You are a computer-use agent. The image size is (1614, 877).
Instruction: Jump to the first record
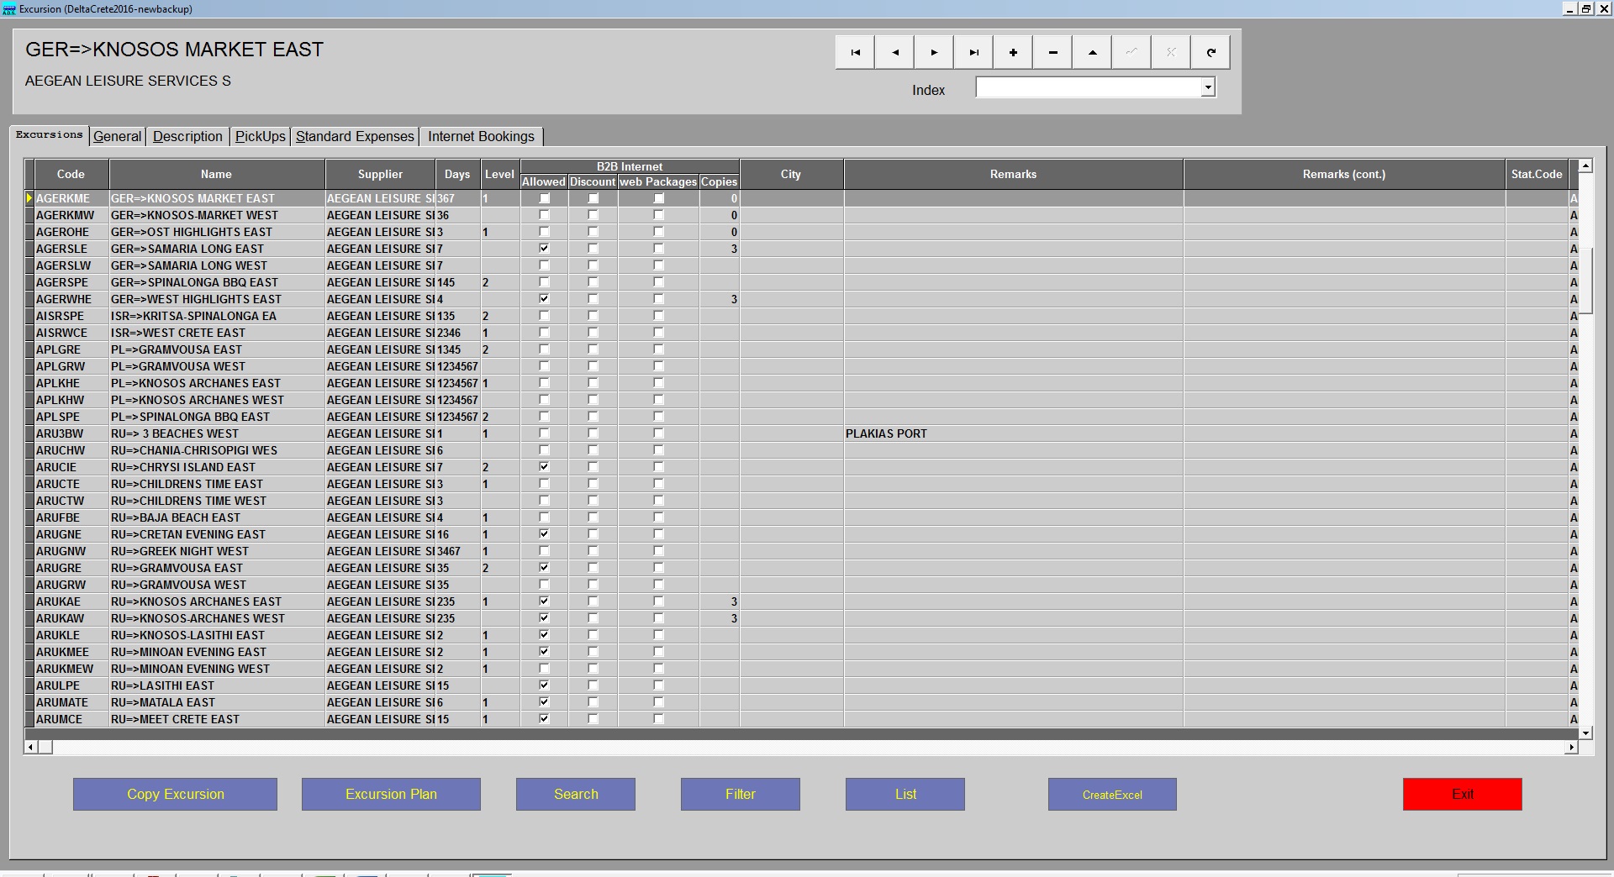tap(855, 52)
